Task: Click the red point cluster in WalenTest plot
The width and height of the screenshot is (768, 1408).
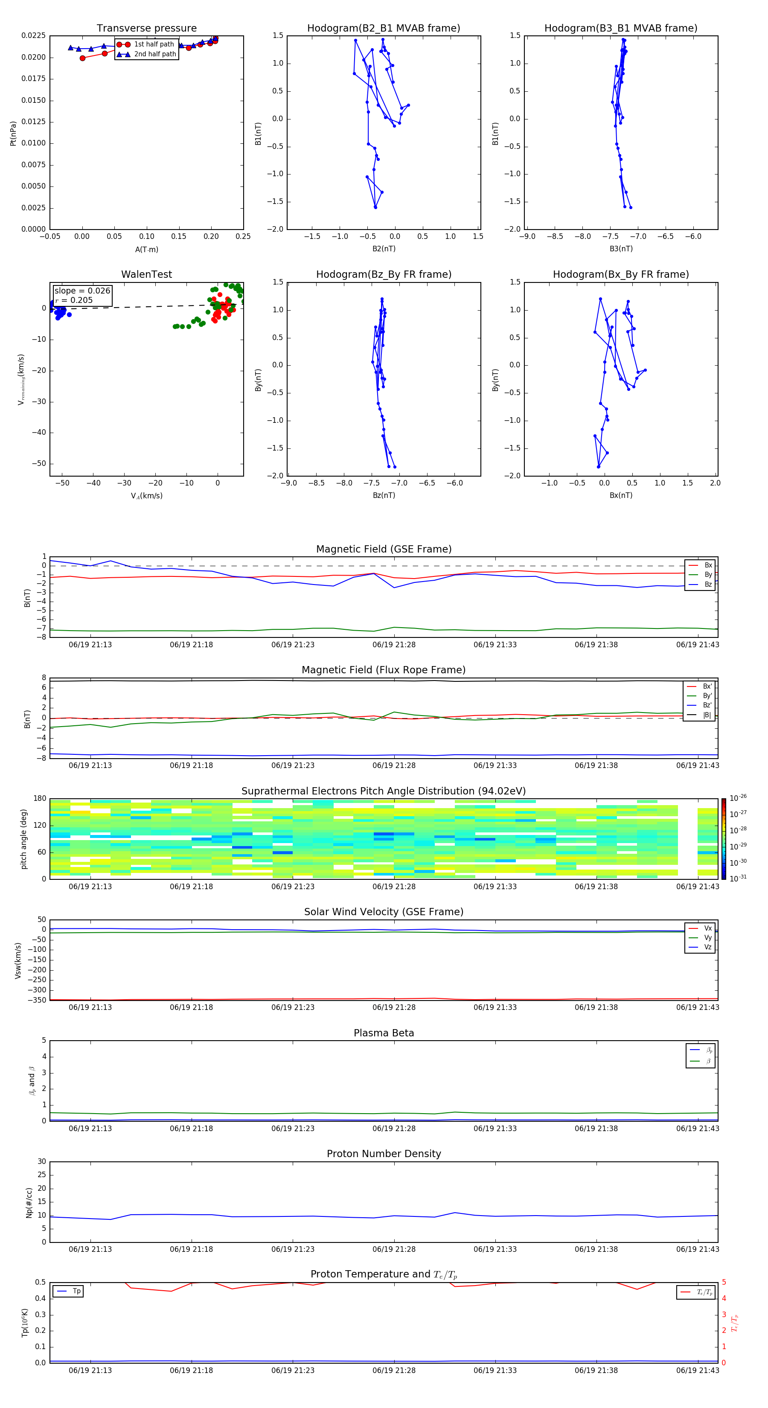Action: tap(222, 308)
